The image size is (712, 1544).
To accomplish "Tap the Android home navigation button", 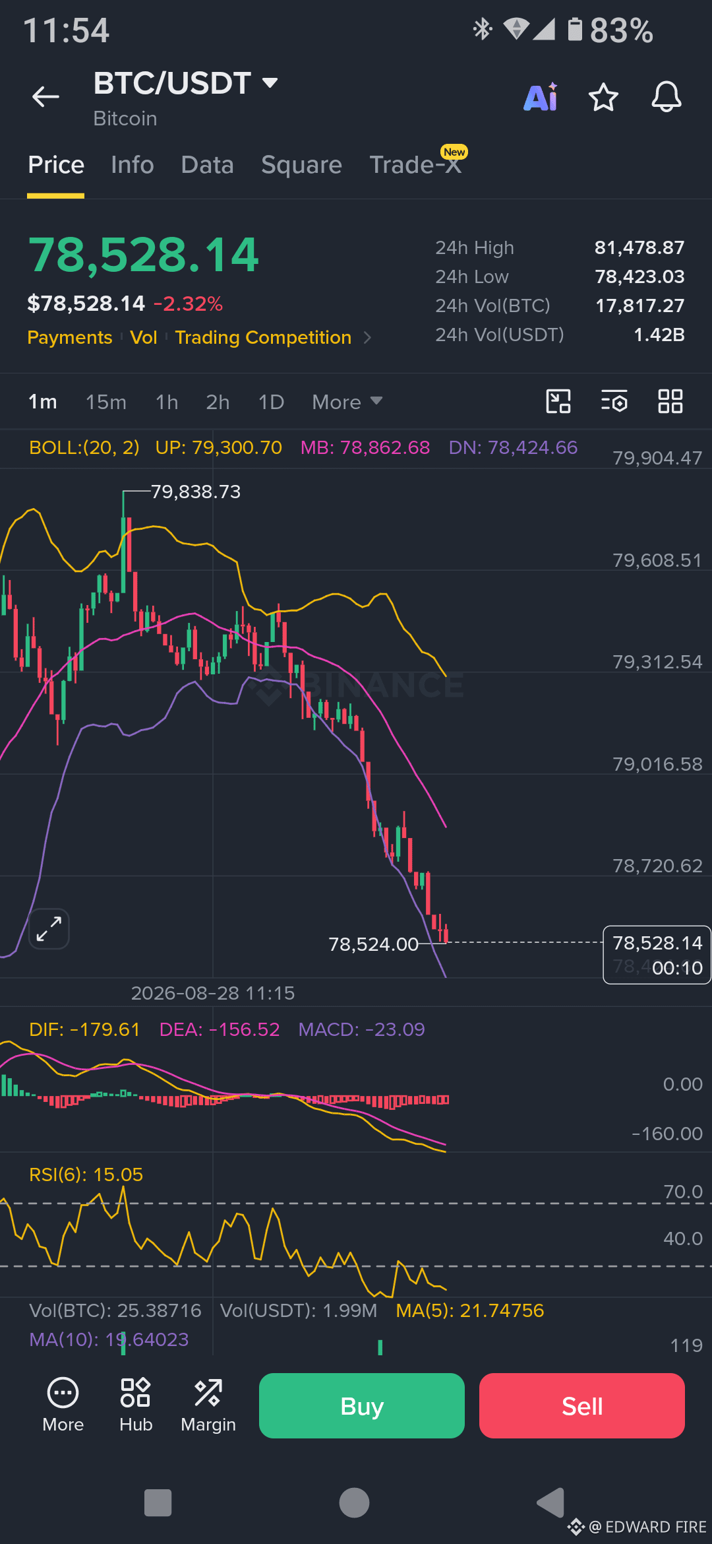I will 355,1503.
